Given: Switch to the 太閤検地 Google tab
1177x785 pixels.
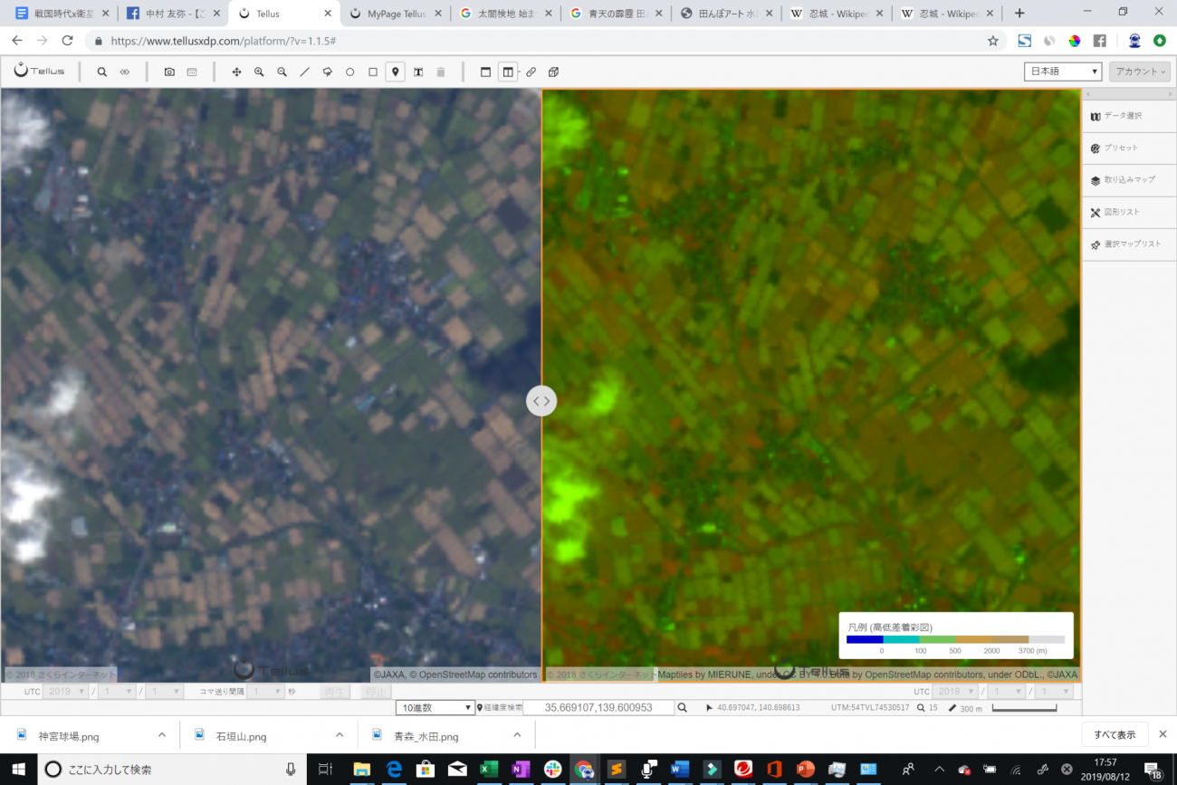Looking at the screenshot, I should coord(505,14).
